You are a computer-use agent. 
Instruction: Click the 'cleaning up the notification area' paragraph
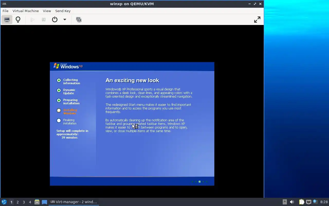point(146,125)
